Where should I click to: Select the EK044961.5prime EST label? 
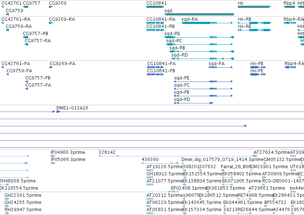243,202
